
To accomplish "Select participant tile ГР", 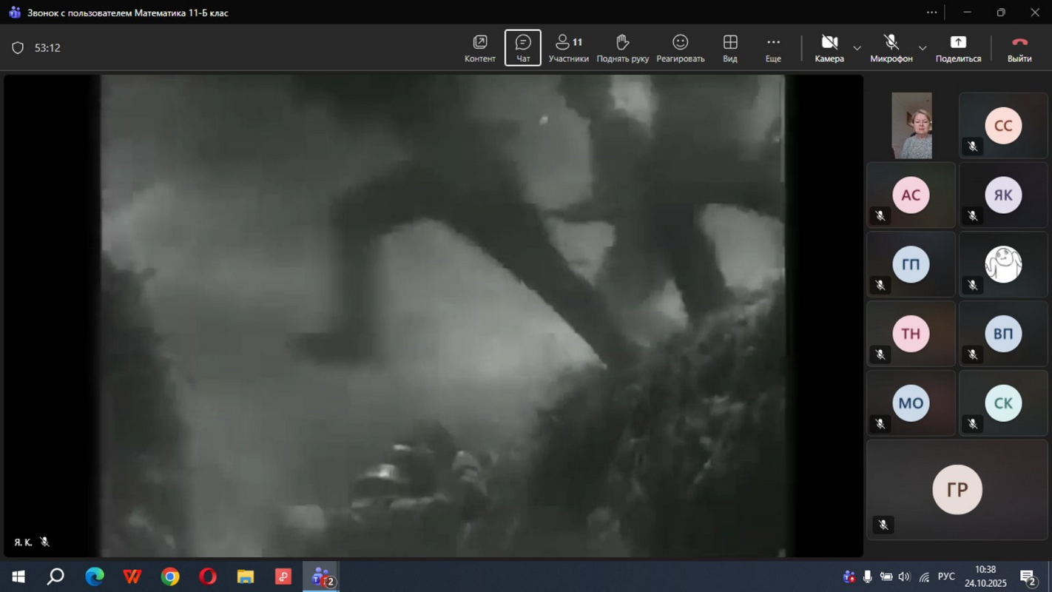I will (957, 490).
